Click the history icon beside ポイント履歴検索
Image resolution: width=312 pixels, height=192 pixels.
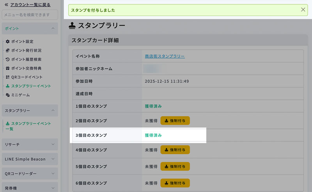pyautogui.click(x=8, y=60)
